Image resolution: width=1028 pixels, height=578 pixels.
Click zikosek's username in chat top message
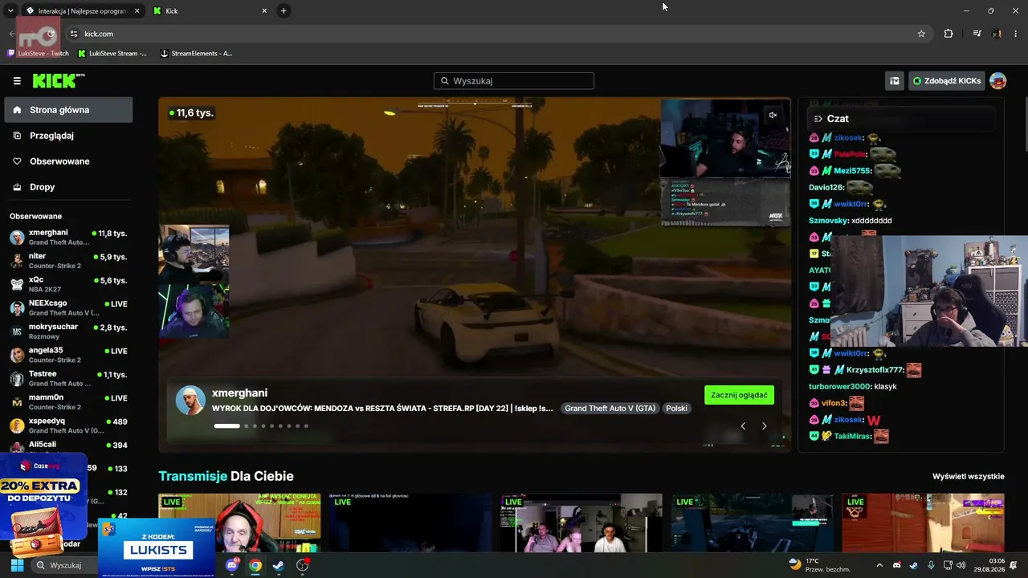click(x=848, y=138)
